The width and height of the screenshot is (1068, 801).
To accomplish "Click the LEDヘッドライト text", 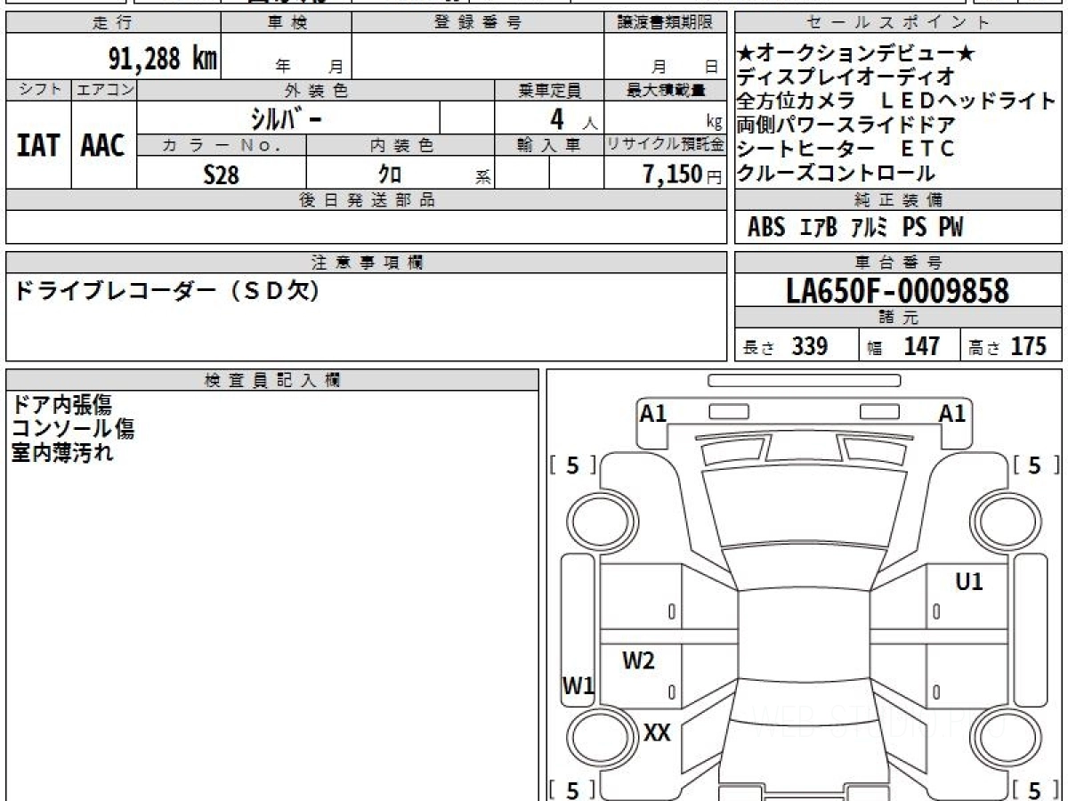I will (x=967, y=101).
